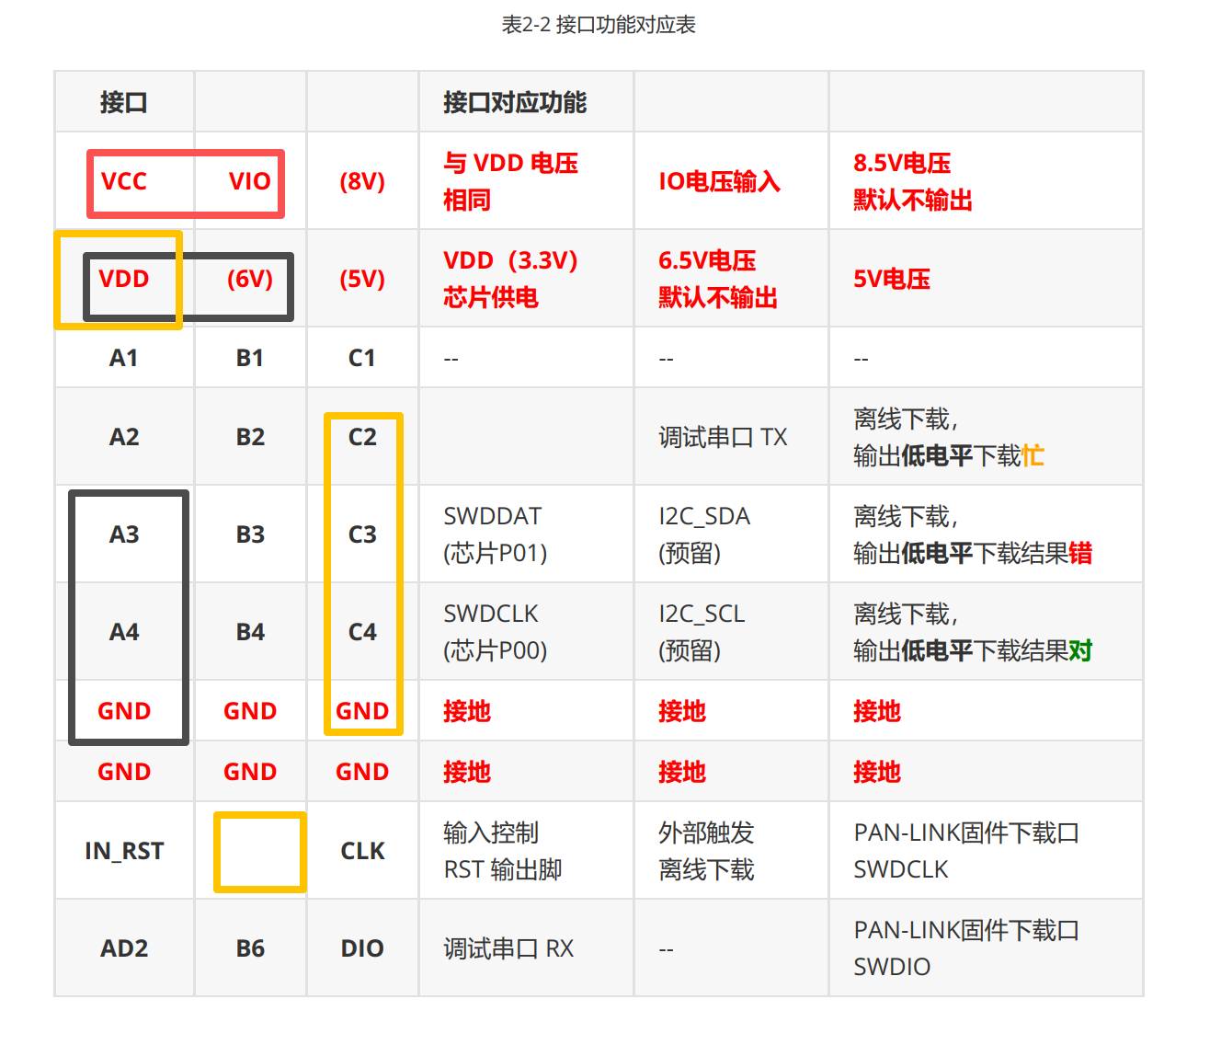Select the B4 cell
This screenshot has height=1045, width=1221.
[250, 632]
